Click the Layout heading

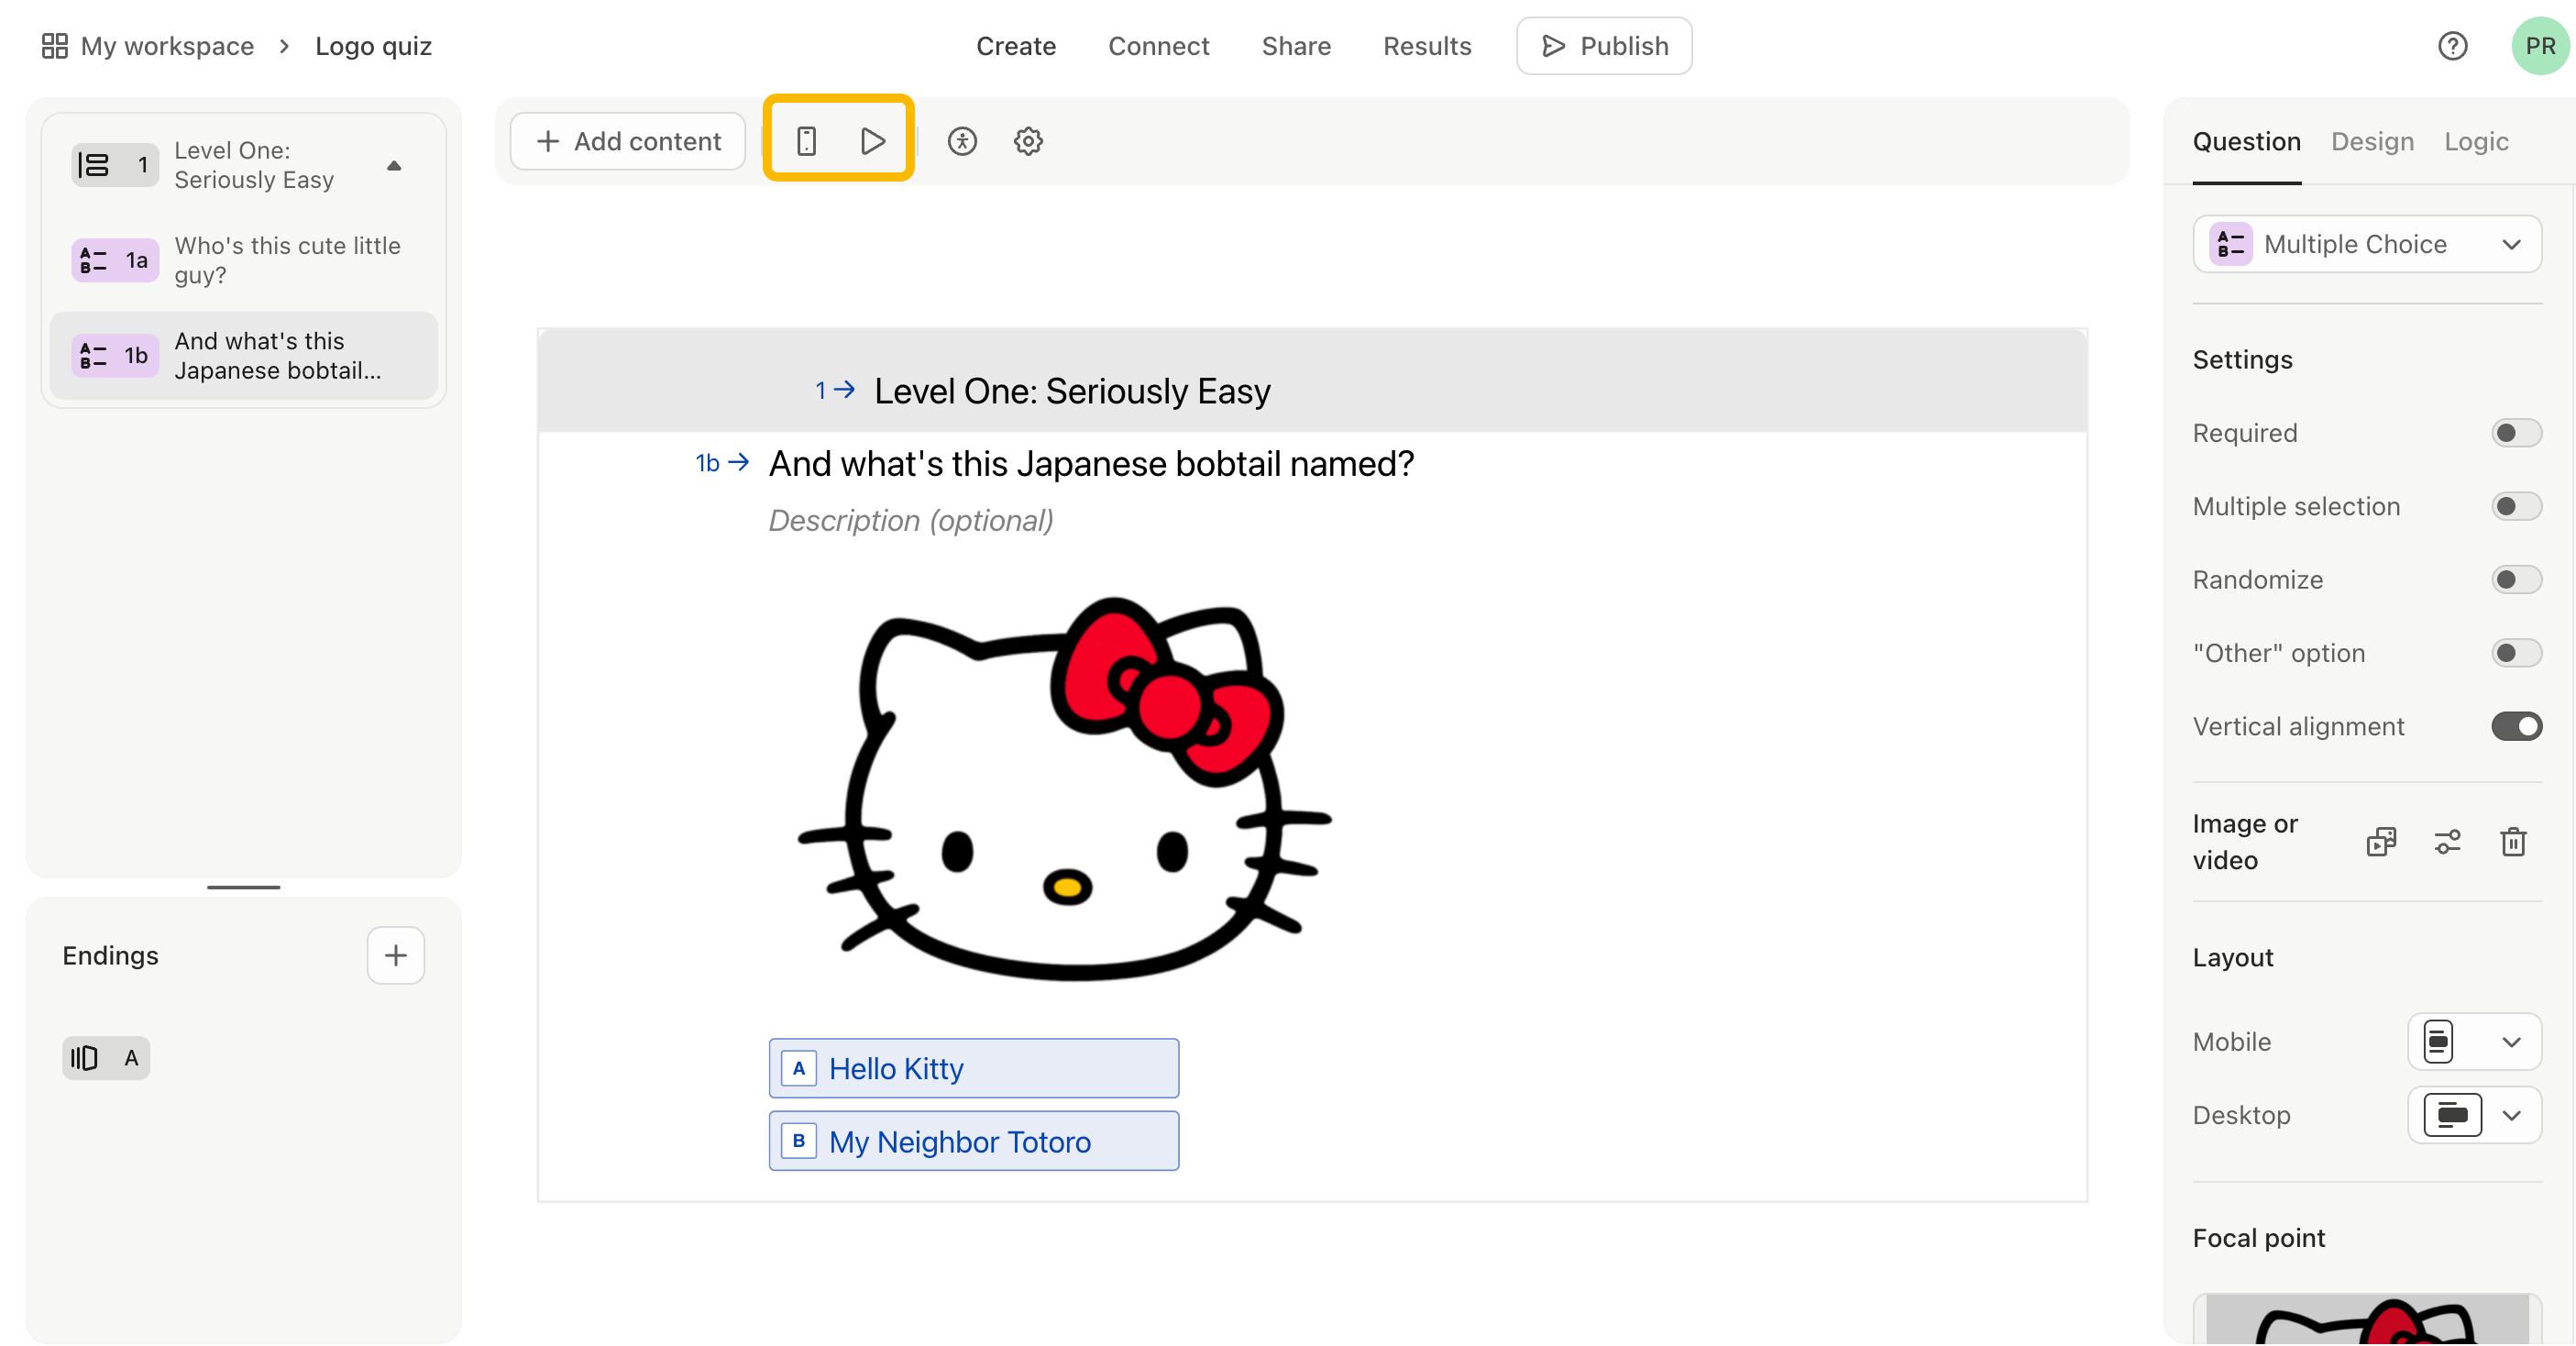tap(2232, 957)
